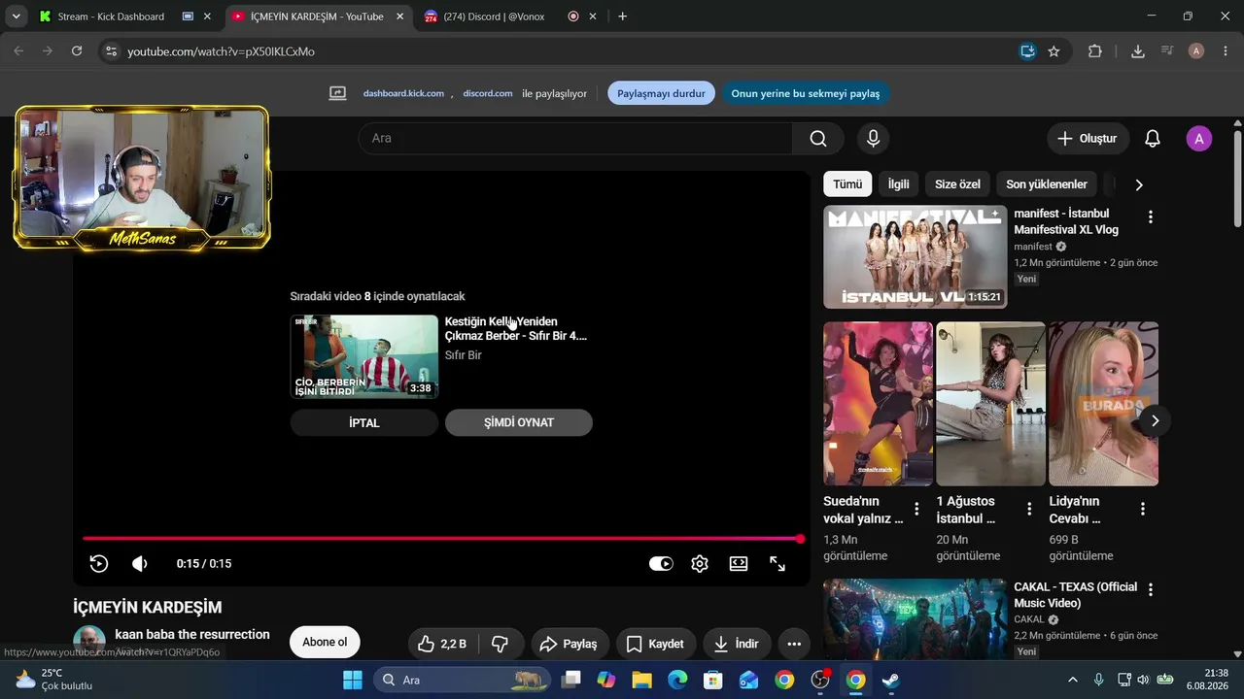Open the Windows Start menu
Screen dimensions: 1244x699
click(x=353, y=680)
